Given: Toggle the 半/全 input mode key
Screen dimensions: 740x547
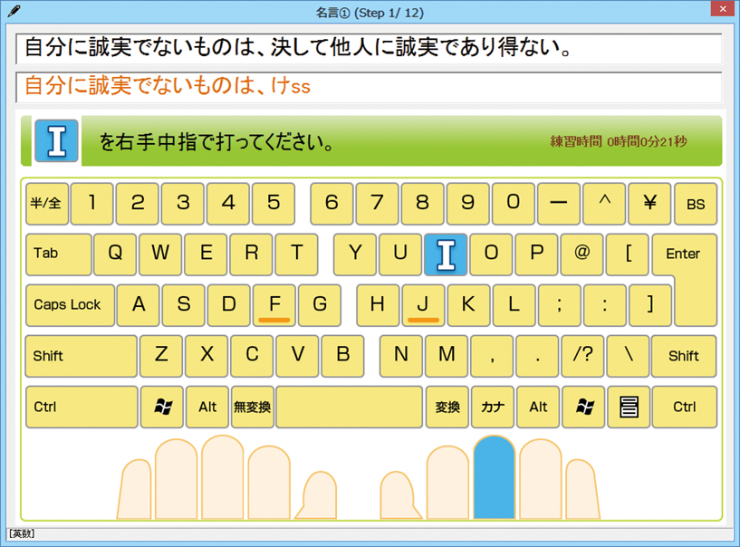Looking at the screenshot, I should click(45, 204).
